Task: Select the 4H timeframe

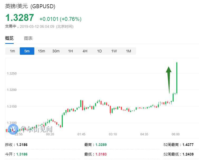Action: point(85,51)
